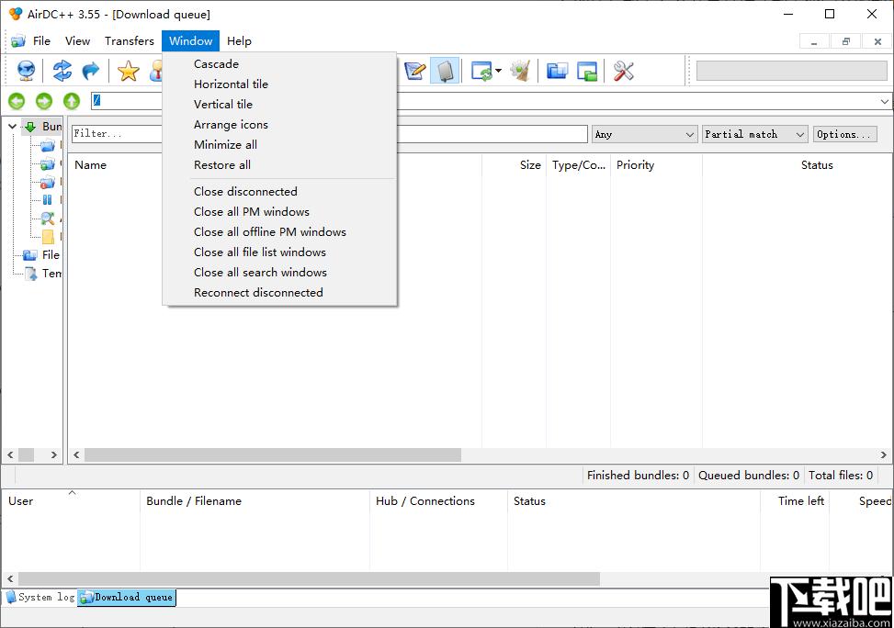Click the Options... button
Image resolution: width=894 pixels, height=628 pixels.
(845, 134)
